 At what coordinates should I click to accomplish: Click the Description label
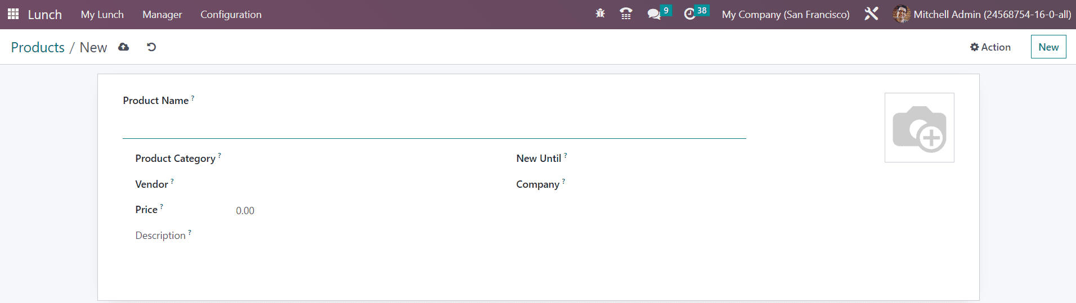[x=160, y=236]
